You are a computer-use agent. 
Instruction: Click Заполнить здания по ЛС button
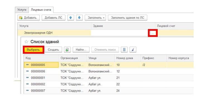point(128,17)
